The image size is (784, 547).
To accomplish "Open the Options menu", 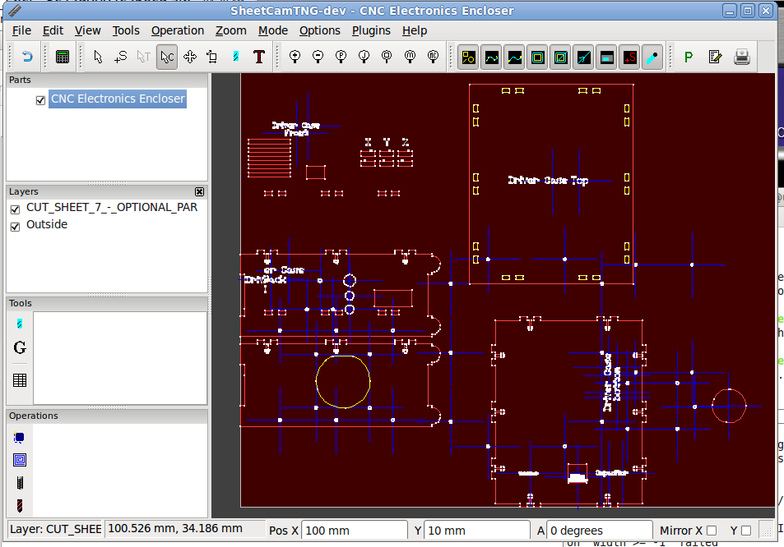I will point(319,30).
